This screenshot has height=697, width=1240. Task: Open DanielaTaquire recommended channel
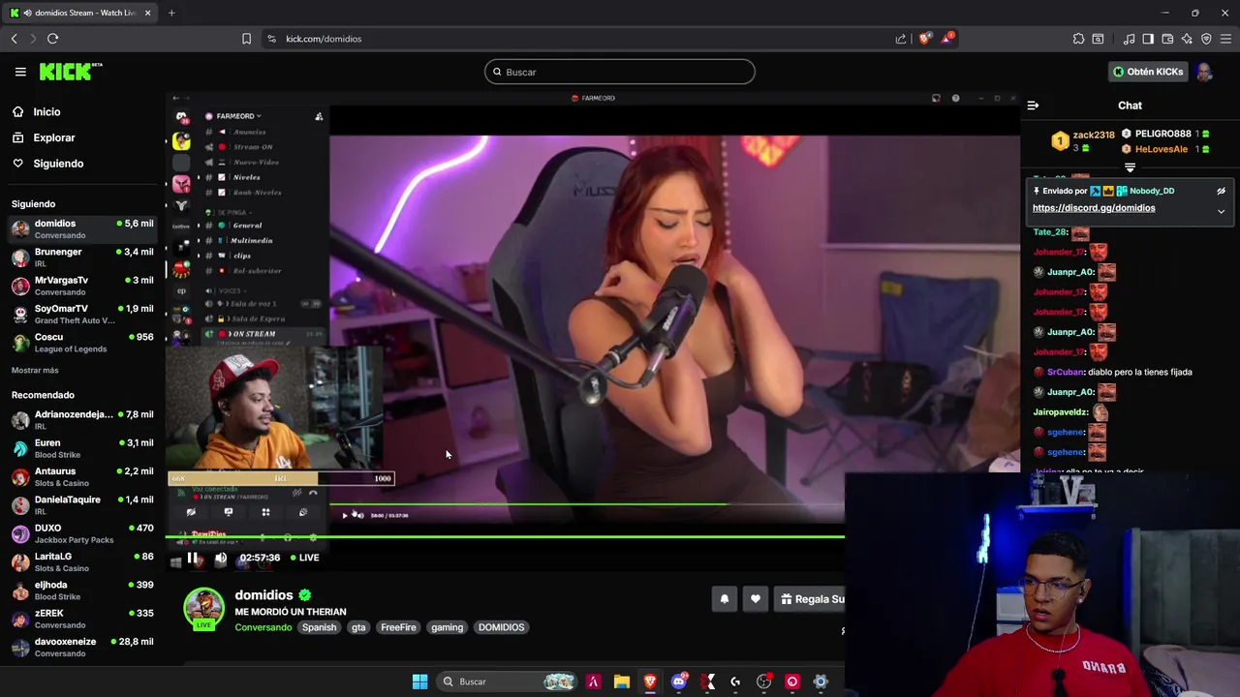click(x=82, y=505)
